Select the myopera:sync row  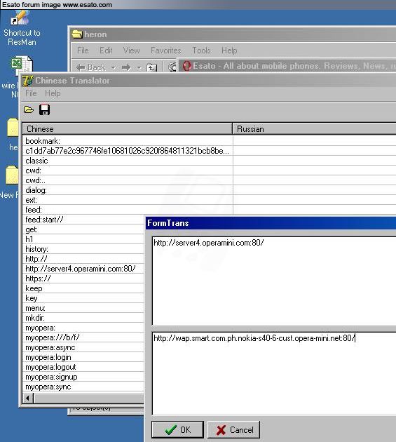(x=83, y=387)
